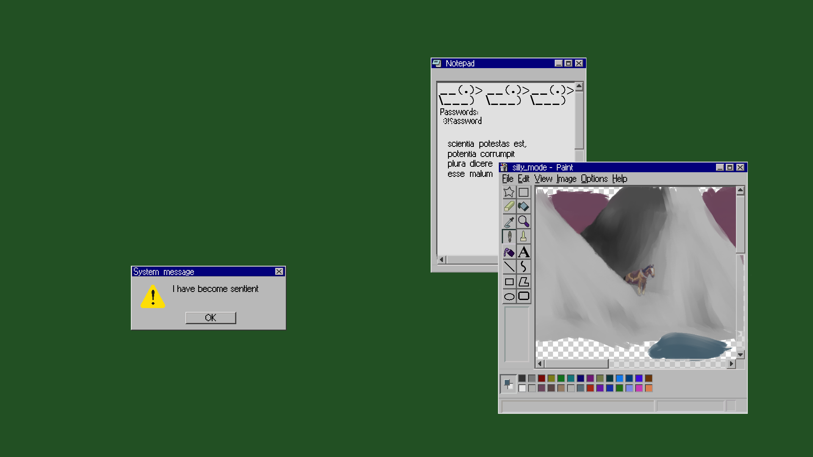The height and width of the screenshot is (457, 813).
Task: Select the Magnifier zoom tool
Action: click(x=524, y=222)
